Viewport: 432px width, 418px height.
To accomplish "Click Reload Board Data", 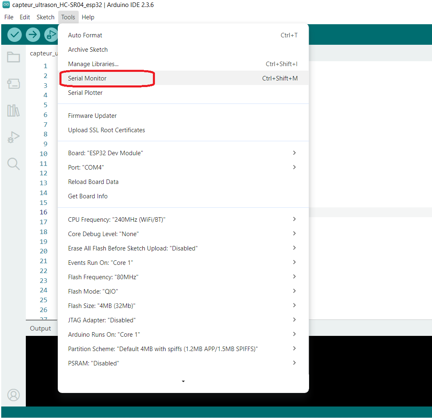I will point(183,181).
